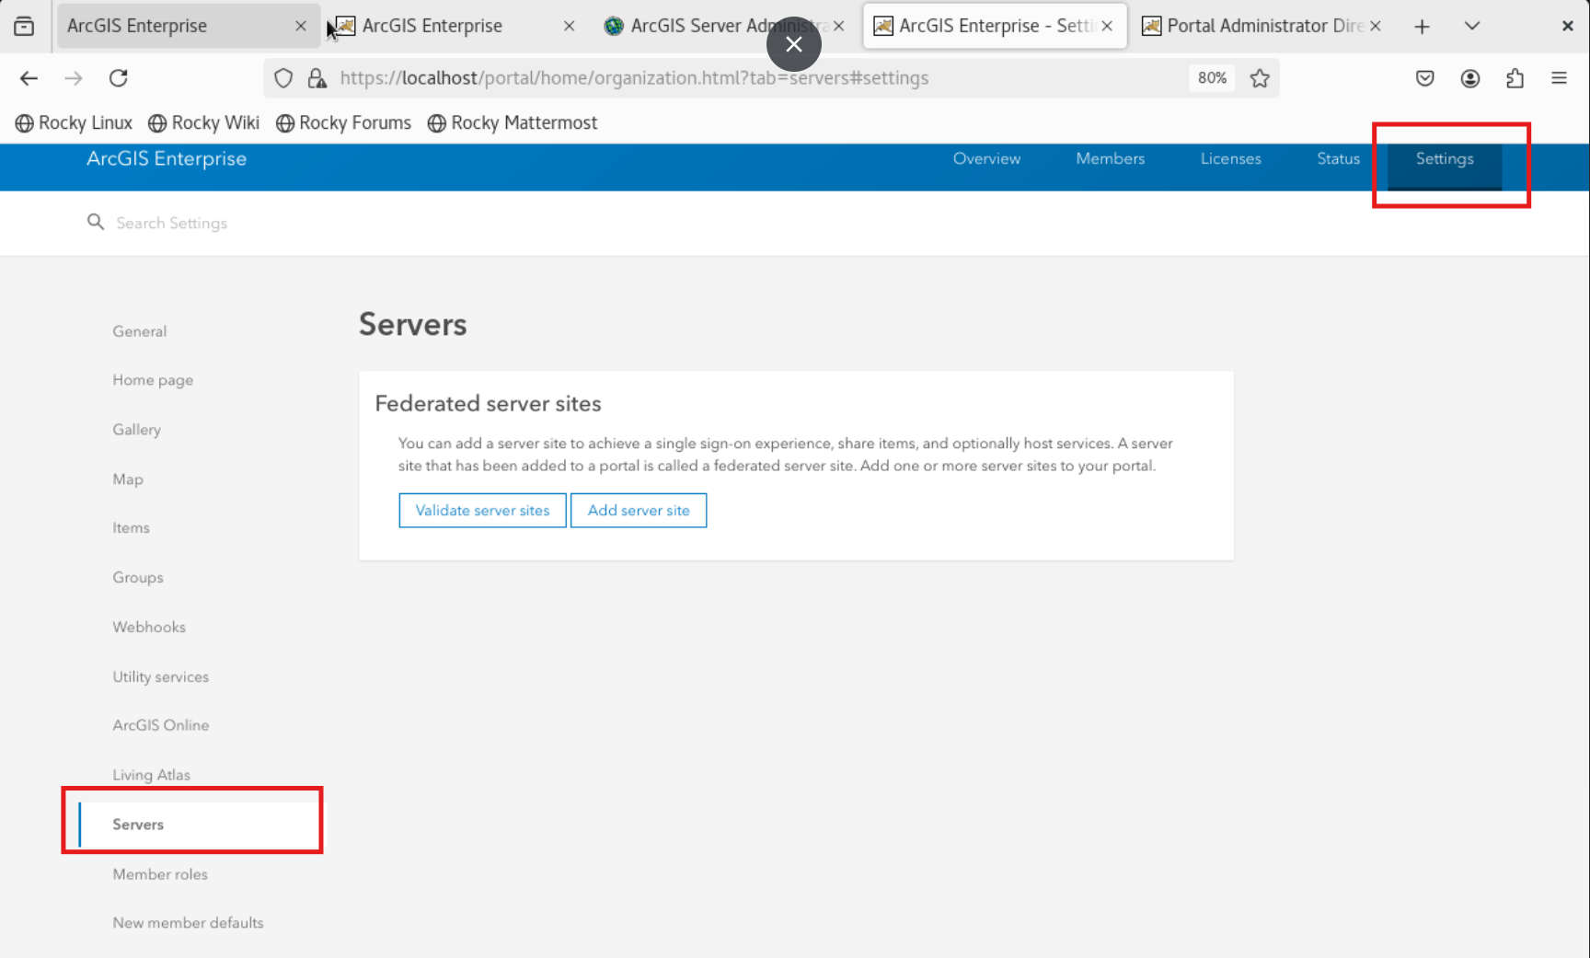Screen dimensions: 1590x958
Task: Reload the current page
Action: (x=118, y=78)
